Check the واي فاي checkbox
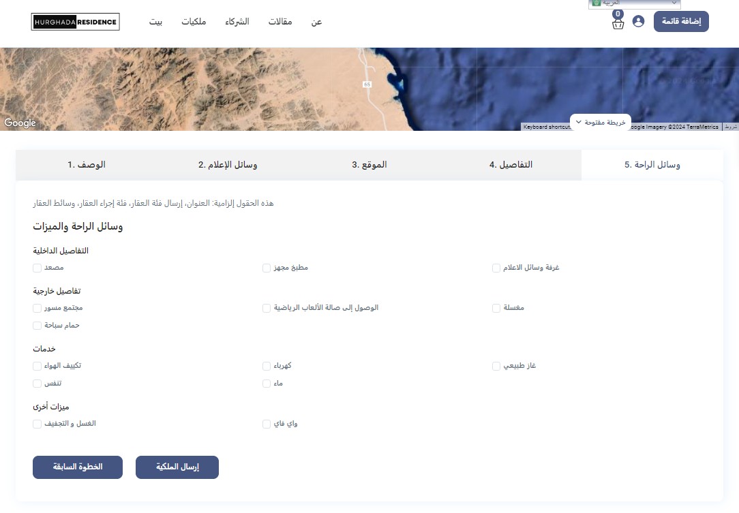Viewport: 739px width, 513px height. [x=267, y=424]
